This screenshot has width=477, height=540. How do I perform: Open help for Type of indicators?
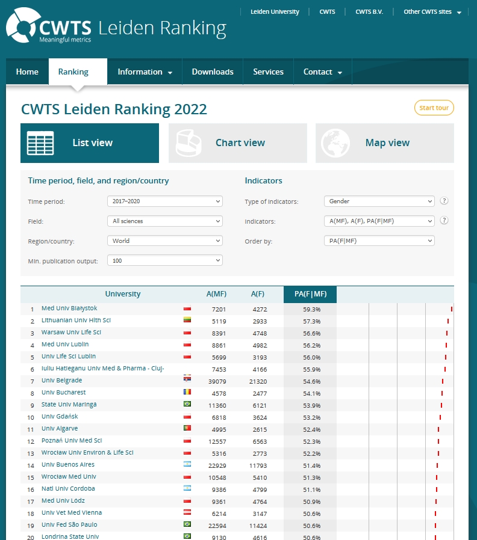point(444,201)
